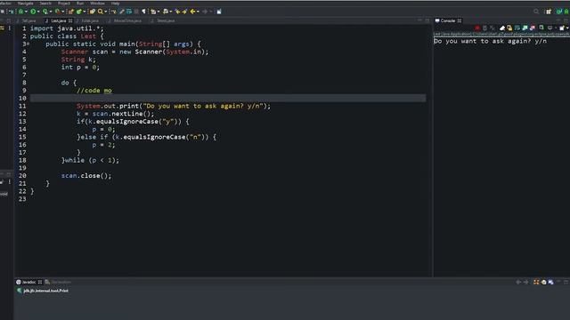Open the New Java Class dropdown arrow
Screen dimensions: 570x320
pyautogui.click(x=84, y=12)
